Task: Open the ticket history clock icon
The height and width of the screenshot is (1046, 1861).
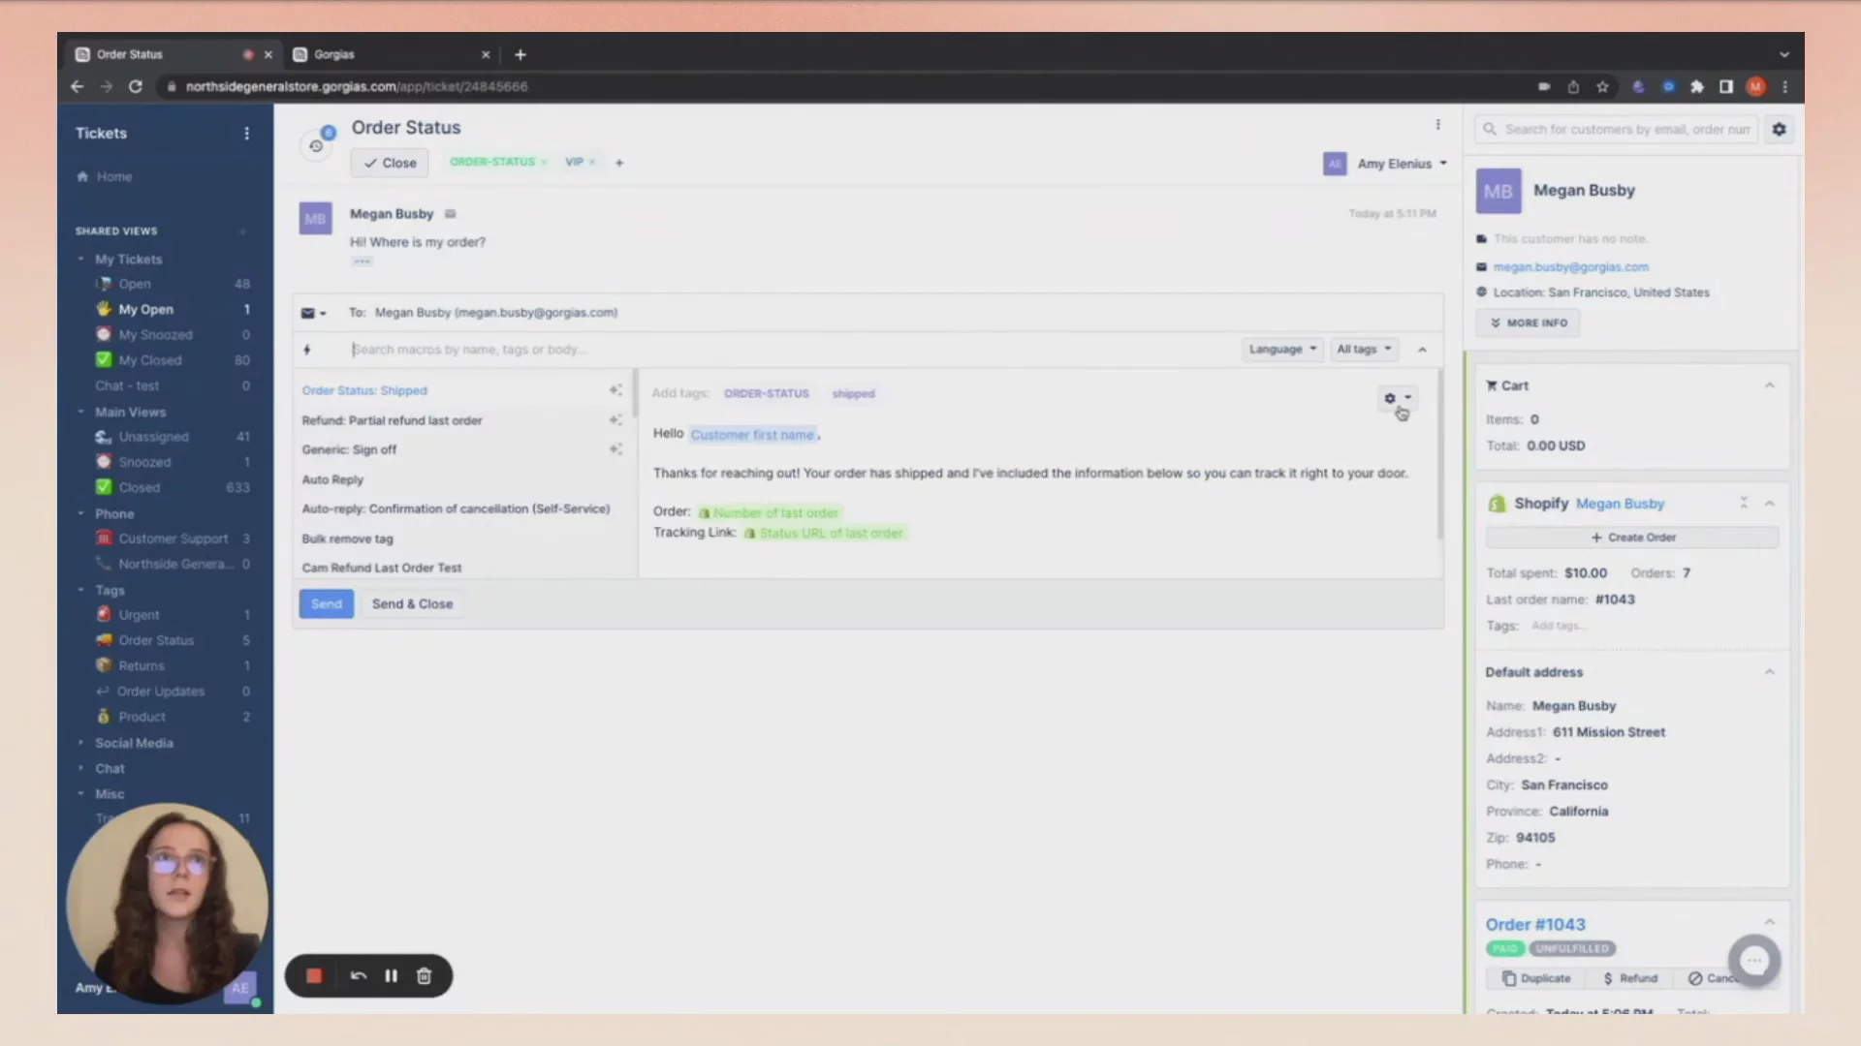Action: click(x=316, y=146)
